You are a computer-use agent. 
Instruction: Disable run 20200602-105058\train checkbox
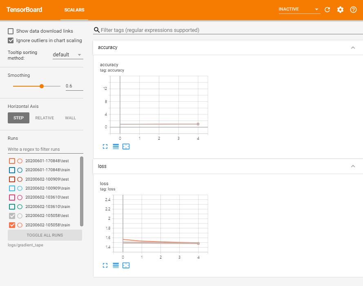pyautogui.click(x=12, y=225)
